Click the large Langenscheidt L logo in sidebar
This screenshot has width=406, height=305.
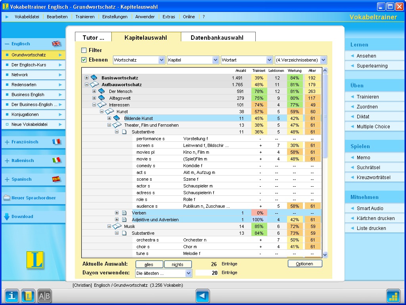coord(35,260)
